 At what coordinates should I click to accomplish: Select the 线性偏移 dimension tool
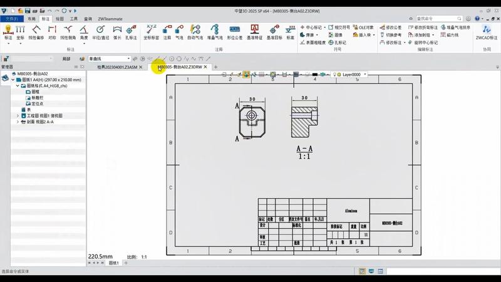tap(36, 32)
